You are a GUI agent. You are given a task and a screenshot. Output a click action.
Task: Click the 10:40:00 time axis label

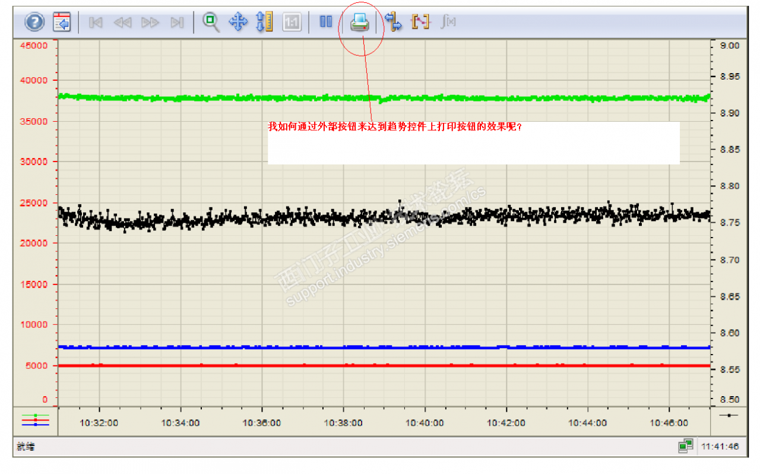tap(425, 423)
